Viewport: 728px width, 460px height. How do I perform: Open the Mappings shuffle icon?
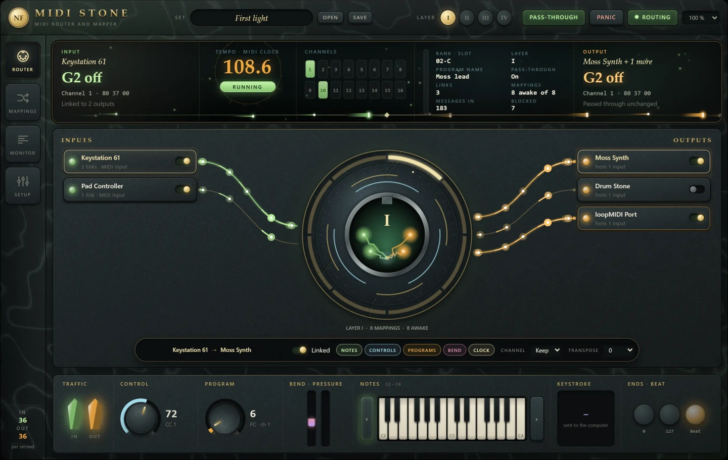click(x=23, y=98)
